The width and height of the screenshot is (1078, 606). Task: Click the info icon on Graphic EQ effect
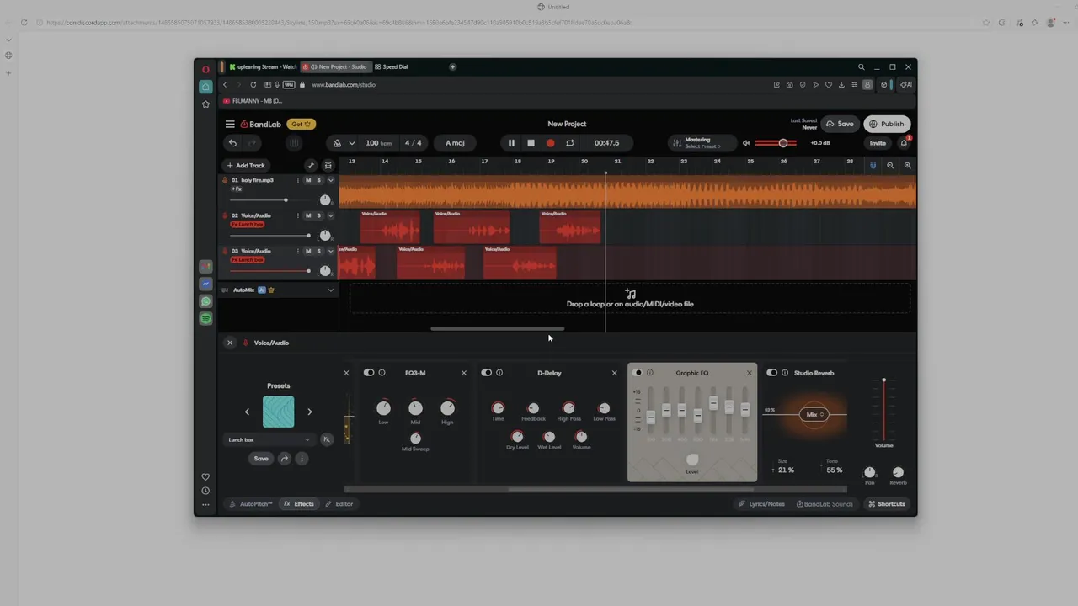click(x=650, y=373)
